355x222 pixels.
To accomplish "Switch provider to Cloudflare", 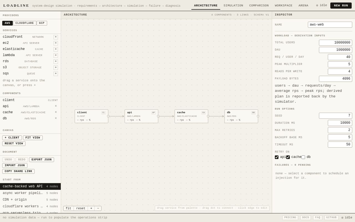I will 25,23.
